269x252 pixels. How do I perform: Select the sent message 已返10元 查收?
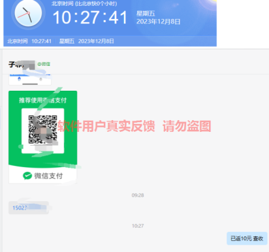click(247, 238)
